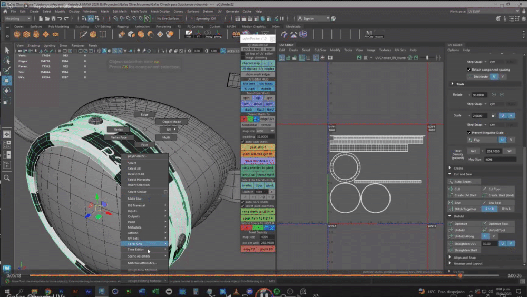The width and height of the screenshot is (527, 297).
Task: Click the Lasso Select tool
Action: tap(7, 60)
